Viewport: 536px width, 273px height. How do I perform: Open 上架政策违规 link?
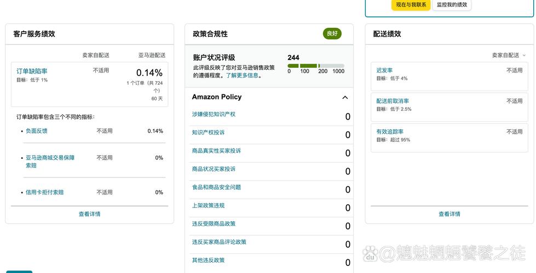[x=208, y=205]
